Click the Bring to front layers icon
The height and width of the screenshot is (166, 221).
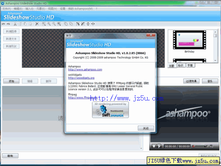coord(66,24)
